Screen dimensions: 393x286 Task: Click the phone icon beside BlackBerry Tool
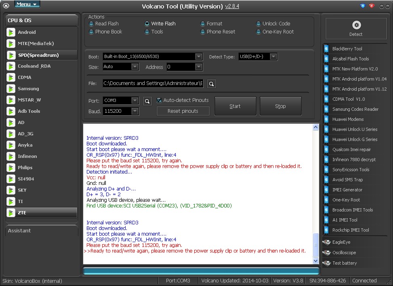point(326,49)
